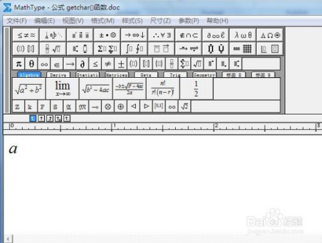Click the horizontal scrollbar left arrow
Image resolution: width=322 pixels, height=243 pixels.
tap(8, 239)
